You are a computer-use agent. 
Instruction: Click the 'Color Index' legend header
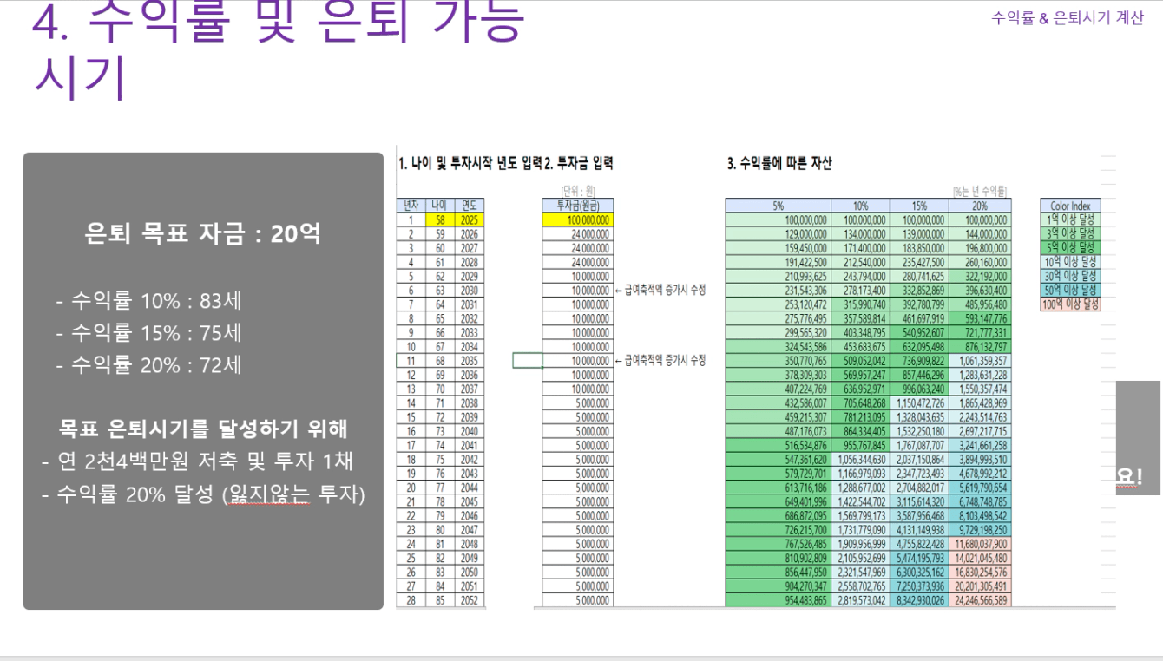point(1070,206)
